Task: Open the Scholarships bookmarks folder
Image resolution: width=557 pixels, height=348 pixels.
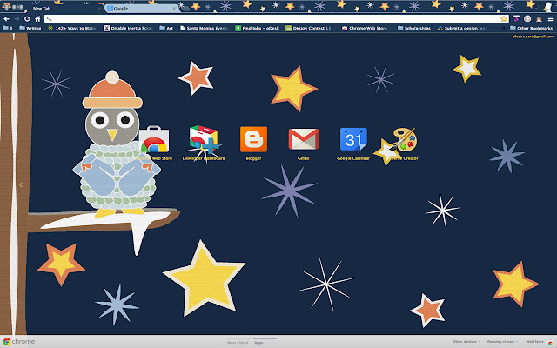Action: click(414, 28)
